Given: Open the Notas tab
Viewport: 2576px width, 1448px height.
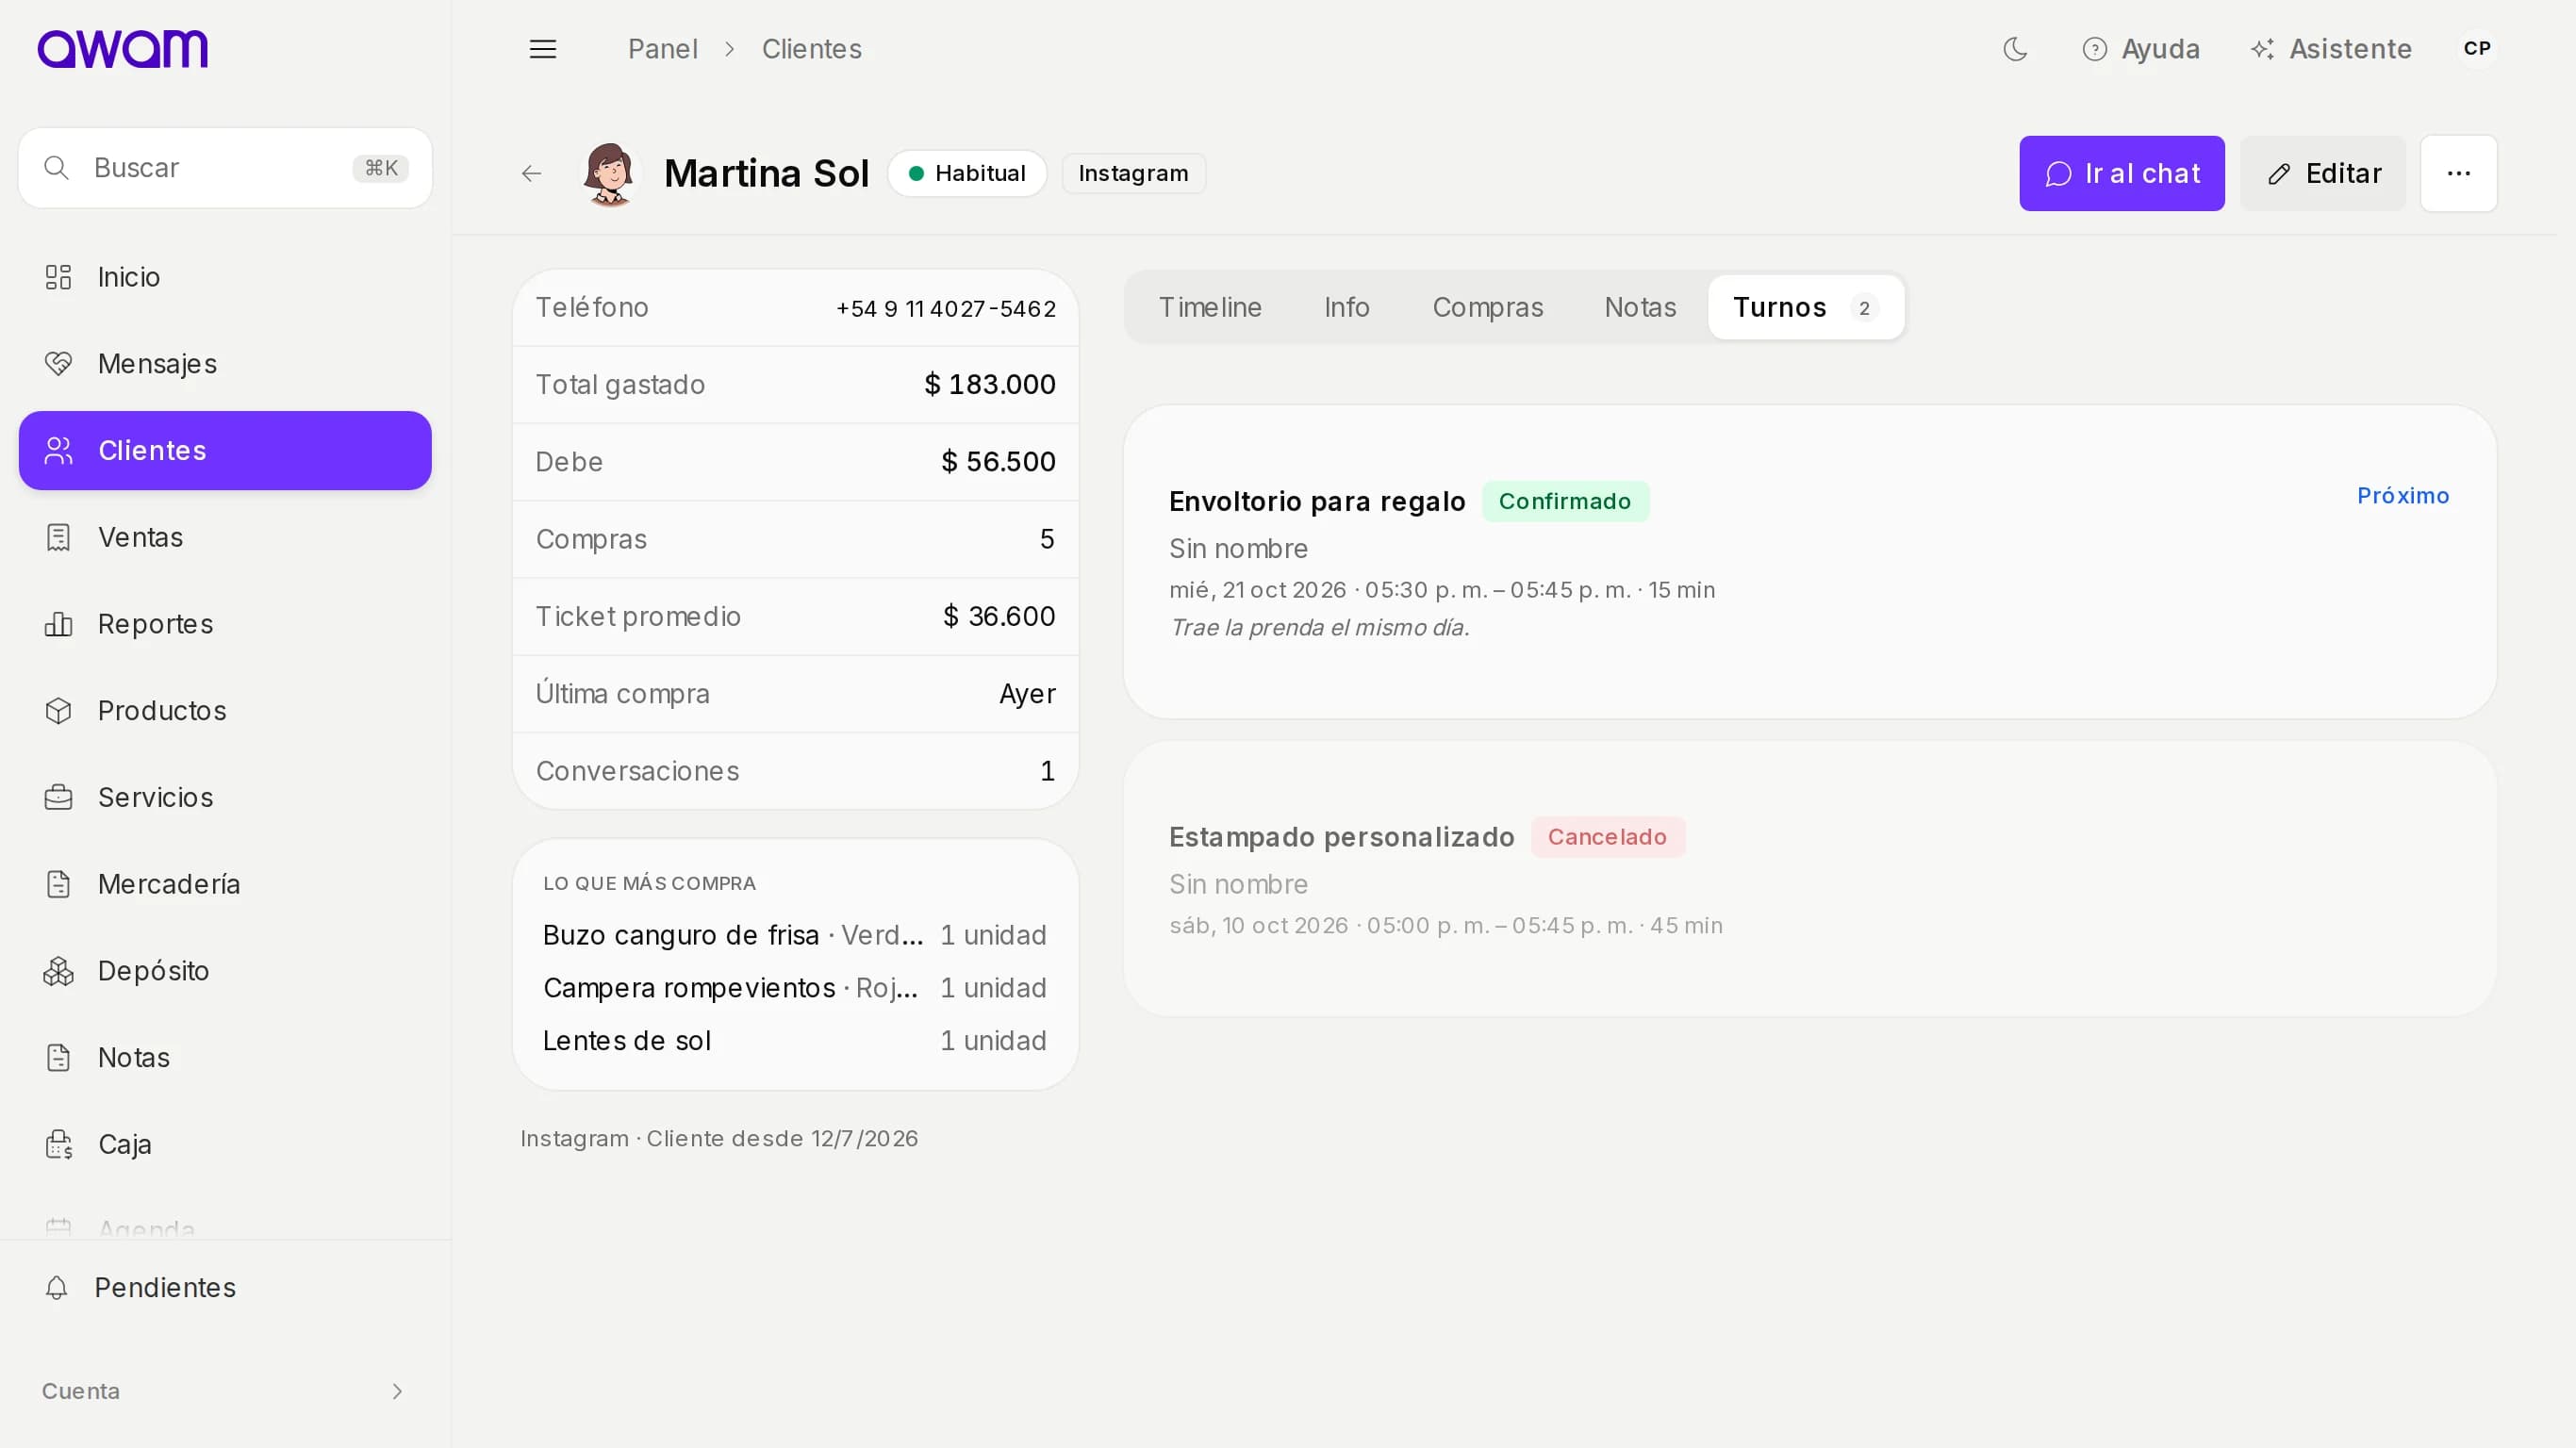Looking at the screenshot, I should coord(1640,307).
